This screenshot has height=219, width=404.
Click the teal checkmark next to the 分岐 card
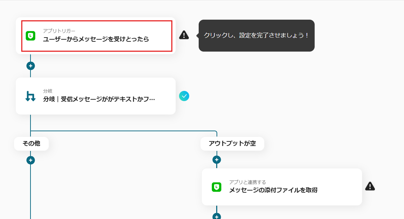(x=184, y=96)
